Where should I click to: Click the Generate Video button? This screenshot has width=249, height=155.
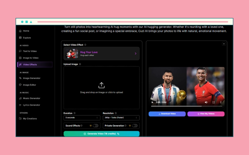click(101, 134)
